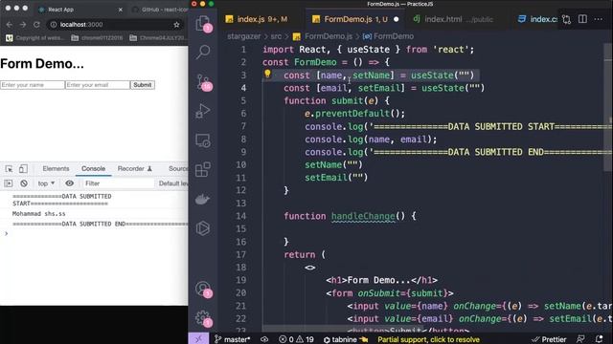
Task: Close the React App browser tab
Action: [x=121, y=10]
